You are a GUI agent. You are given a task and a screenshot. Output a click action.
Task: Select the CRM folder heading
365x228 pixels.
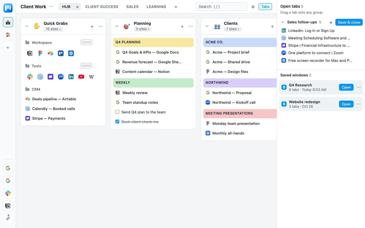click(36, 89)
